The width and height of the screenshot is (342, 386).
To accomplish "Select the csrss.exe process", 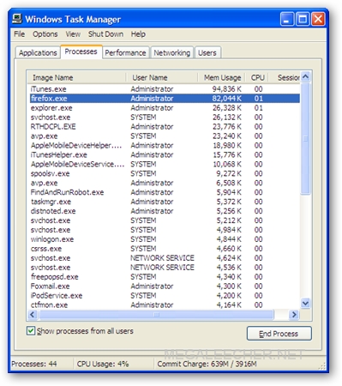I will pyautogui.click(x=164, y=249).
